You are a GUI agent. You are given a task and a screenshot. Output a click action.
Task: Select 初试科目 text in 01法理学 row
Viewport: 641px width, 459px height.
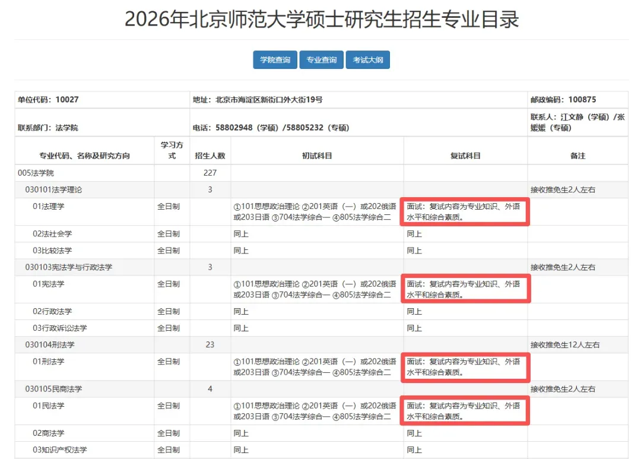[315, 211]
